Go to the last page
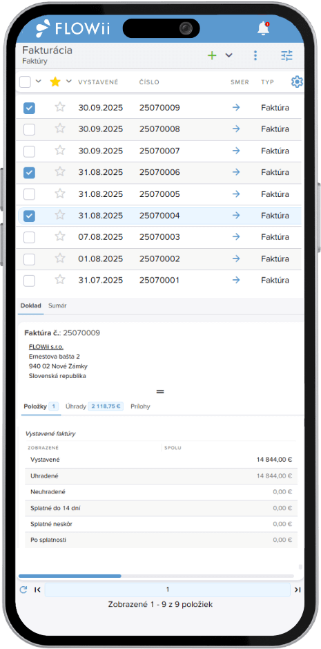321x649 pixels. click(297, 590)
